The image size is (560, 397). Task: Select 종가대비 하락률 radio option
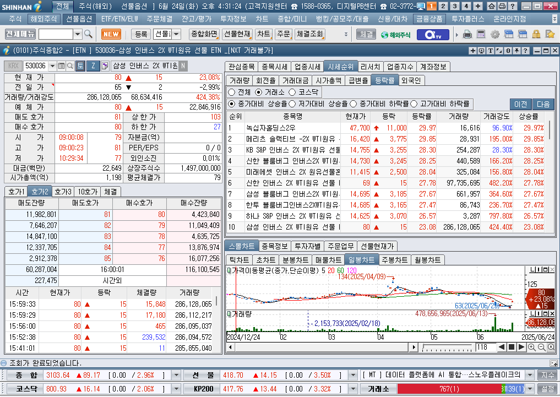tap(353, 104)
